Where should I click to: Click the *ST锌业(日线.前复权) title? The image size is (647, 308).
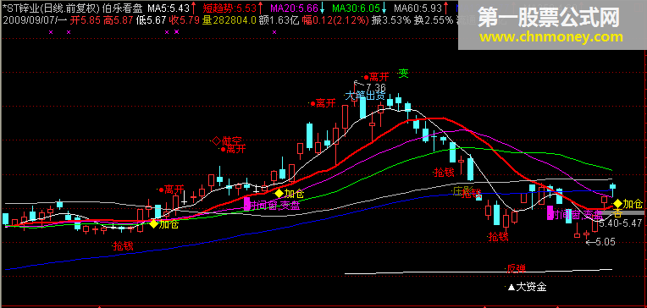coord(51,8)
